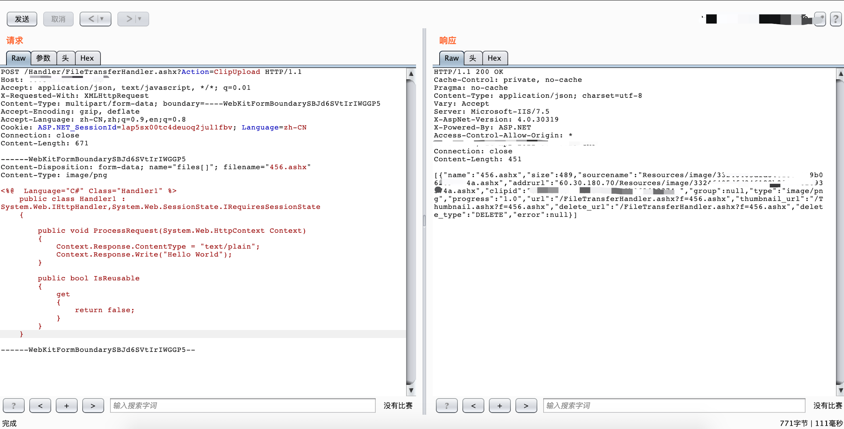Switch response view to 头 tab
844x429 pixels.
coord(473,58)
